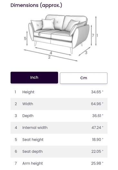Select the Width row in table
Screen dimensions: 118x170
[x=59, y=104]
